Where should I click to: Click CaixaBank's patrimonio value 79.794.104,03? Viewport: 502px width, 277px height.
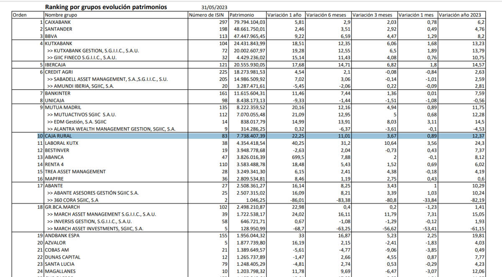[250, 22]
